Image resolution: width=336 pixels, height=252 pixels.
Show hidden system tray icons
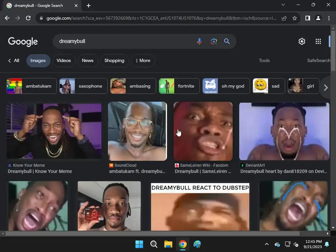pos(267,244)
